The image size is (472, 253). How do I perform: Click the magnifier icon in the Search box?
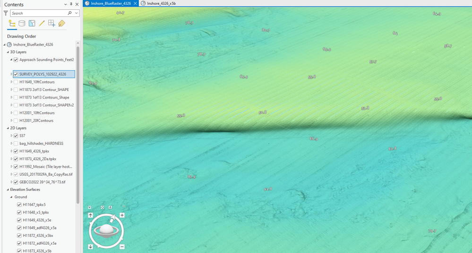69,13
